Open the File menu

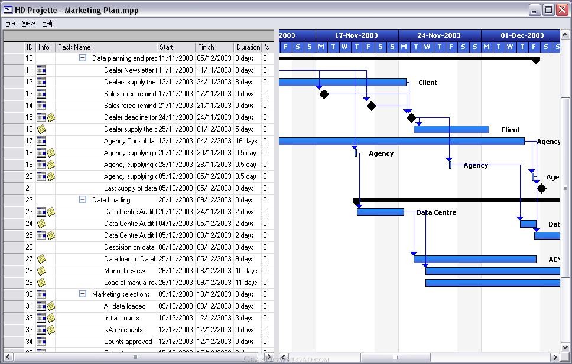point(10,23)
